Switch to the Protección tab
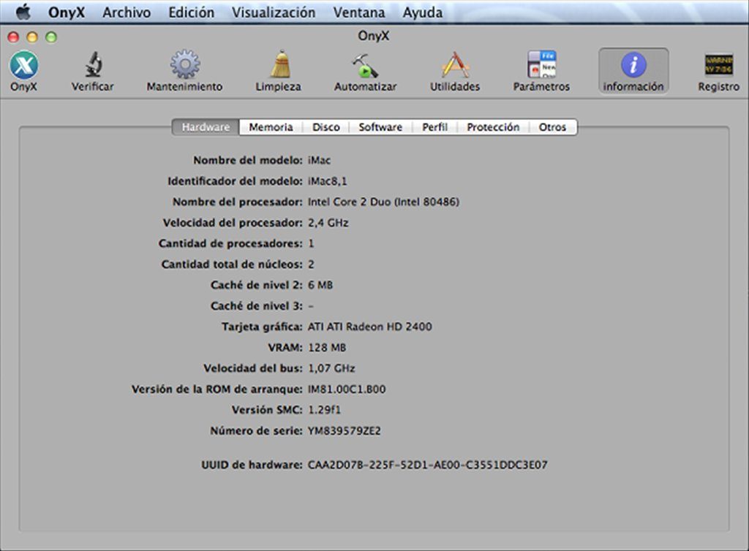749x551 pixels. (x=493, y=127)
